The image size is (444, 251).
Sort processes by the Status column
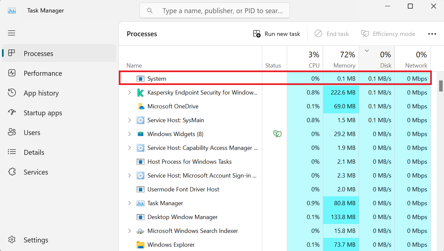click(x=274, y=59)
